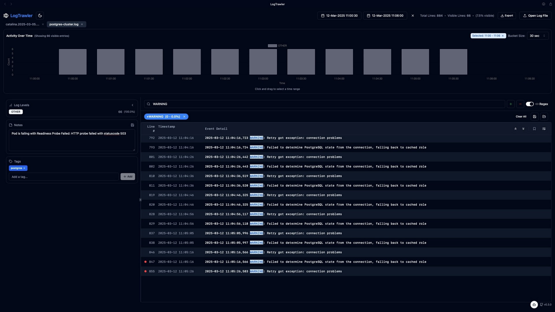Collapse the Log Levels panel chevron
Image resolution: width=555 pixels, height=312 pixels.
tap(132, 105)
